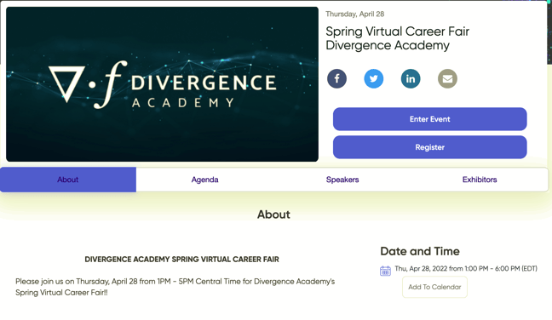
Task: Share the event on Facebook
Action: coord(336,78)
